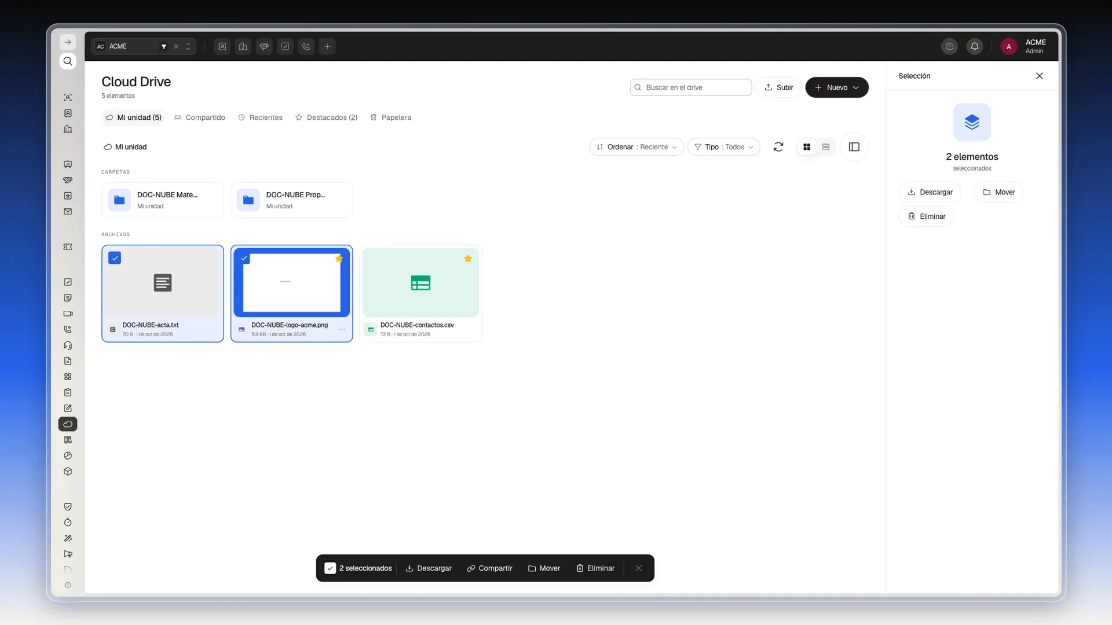Click the sidebar search magnifier icon
The height and width of the screenshot is (625, 1112).
click(68, 61)
